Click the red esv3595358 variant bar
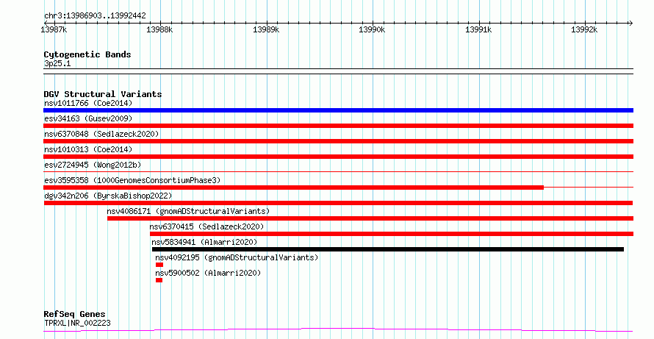The width and height of the screenshot is (654, 339). (294, 188)
